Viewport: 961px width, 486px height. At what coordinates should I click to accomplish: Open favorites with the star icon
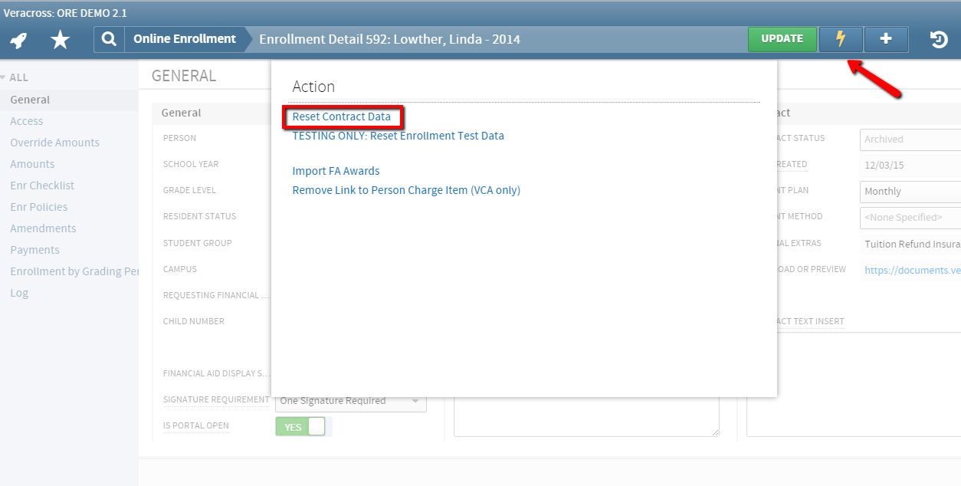click(x=60, y=40)
